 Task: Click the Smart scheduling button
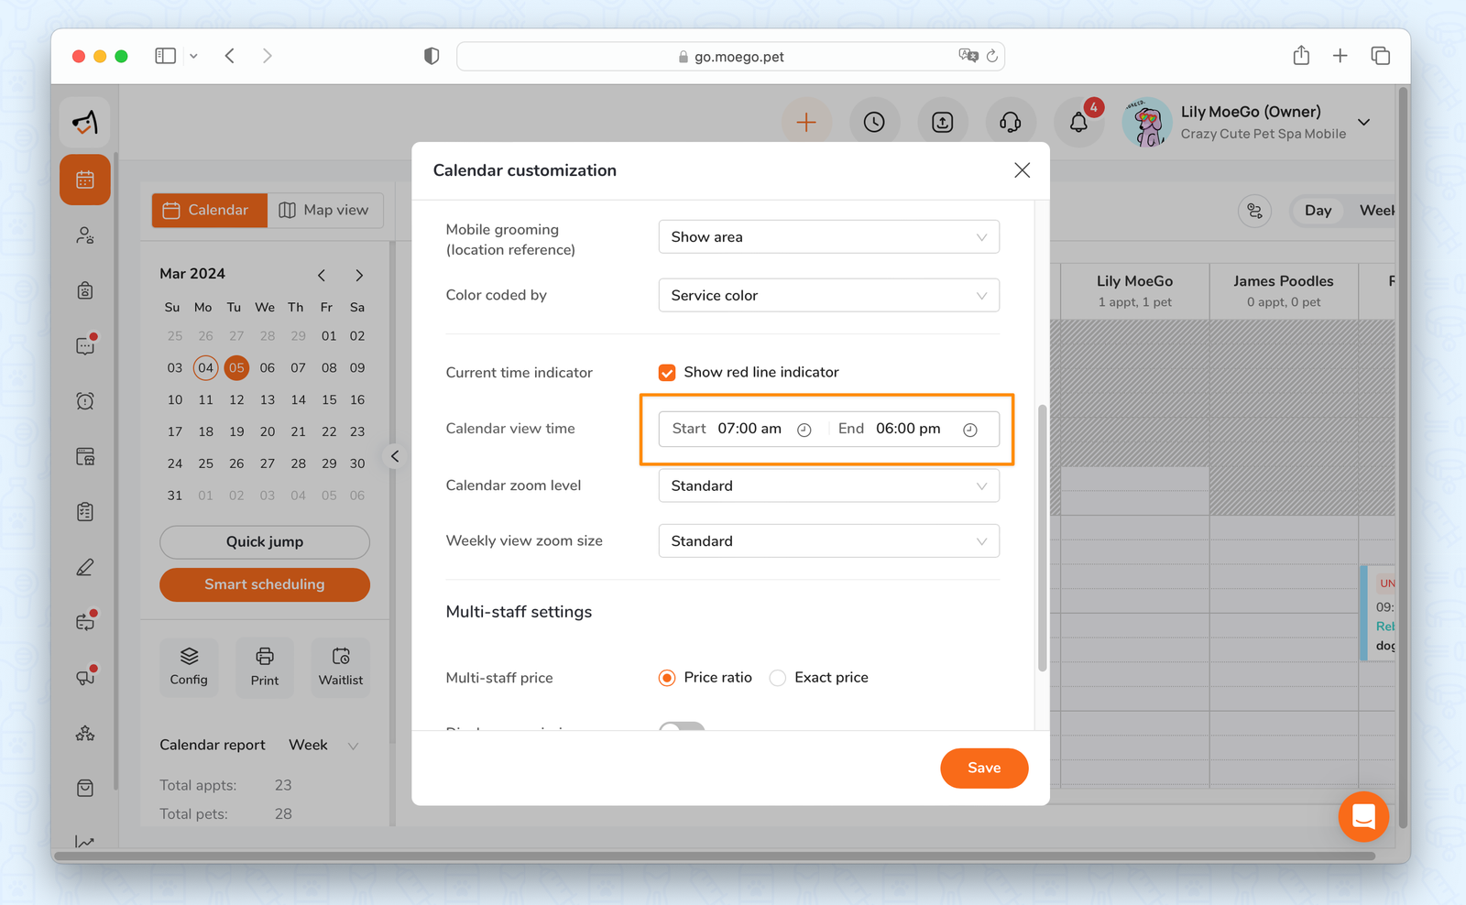tap(264, 584)
